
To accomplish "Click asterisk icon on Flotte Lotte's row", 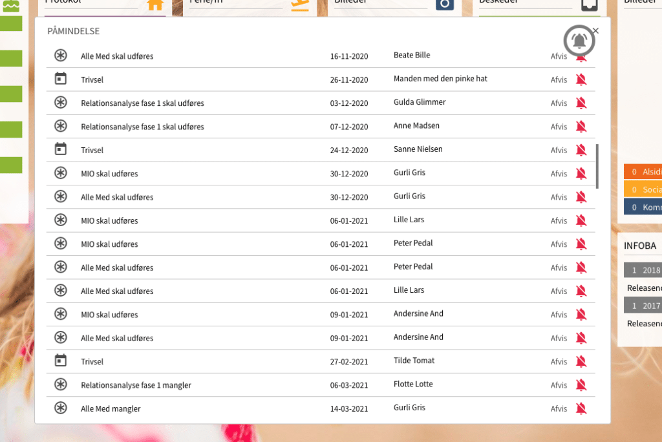I will click(x=60, y=384).
